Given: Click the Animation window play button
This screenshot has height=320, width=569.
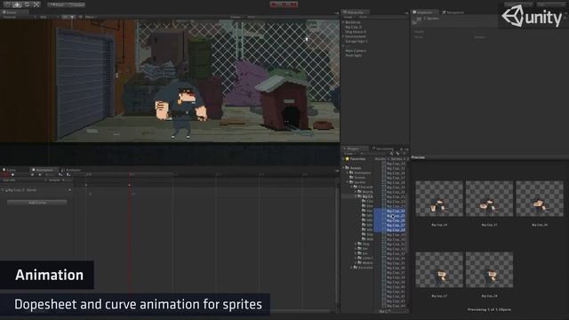Looking at the screenshot, I should click(12, 175).
